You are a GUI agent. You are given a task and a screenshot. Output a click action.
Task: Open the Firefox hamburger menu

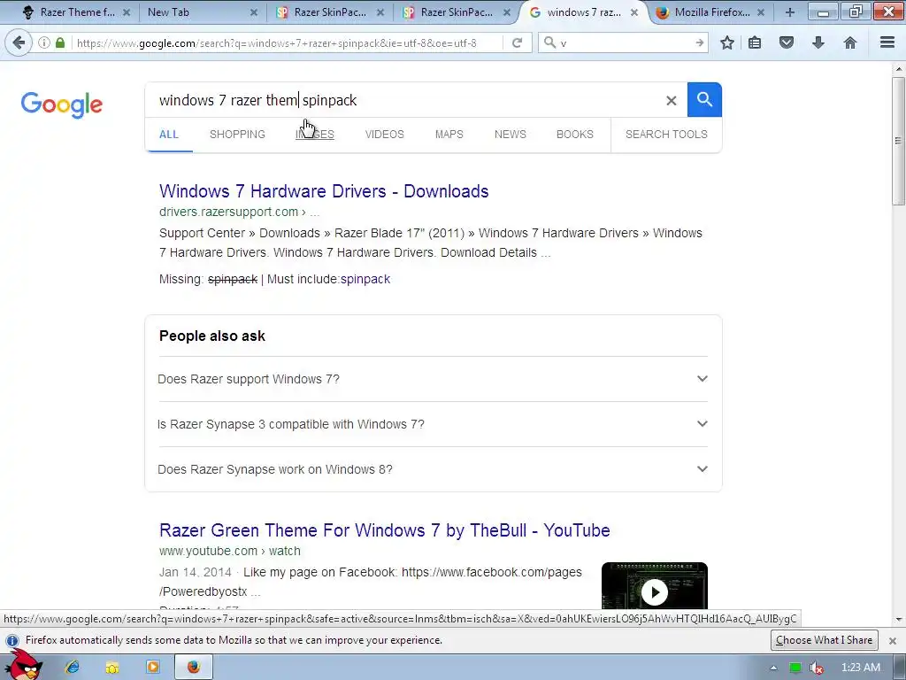click(x=887, y=42)
